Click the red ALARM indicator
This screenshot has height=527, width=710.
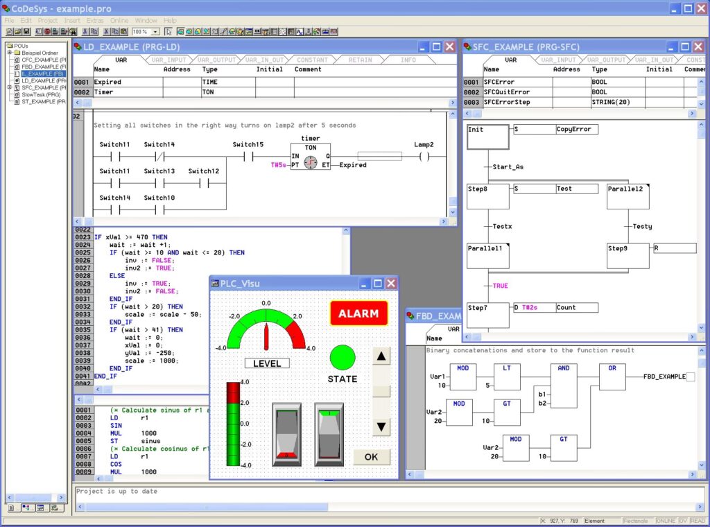point(358,313)
